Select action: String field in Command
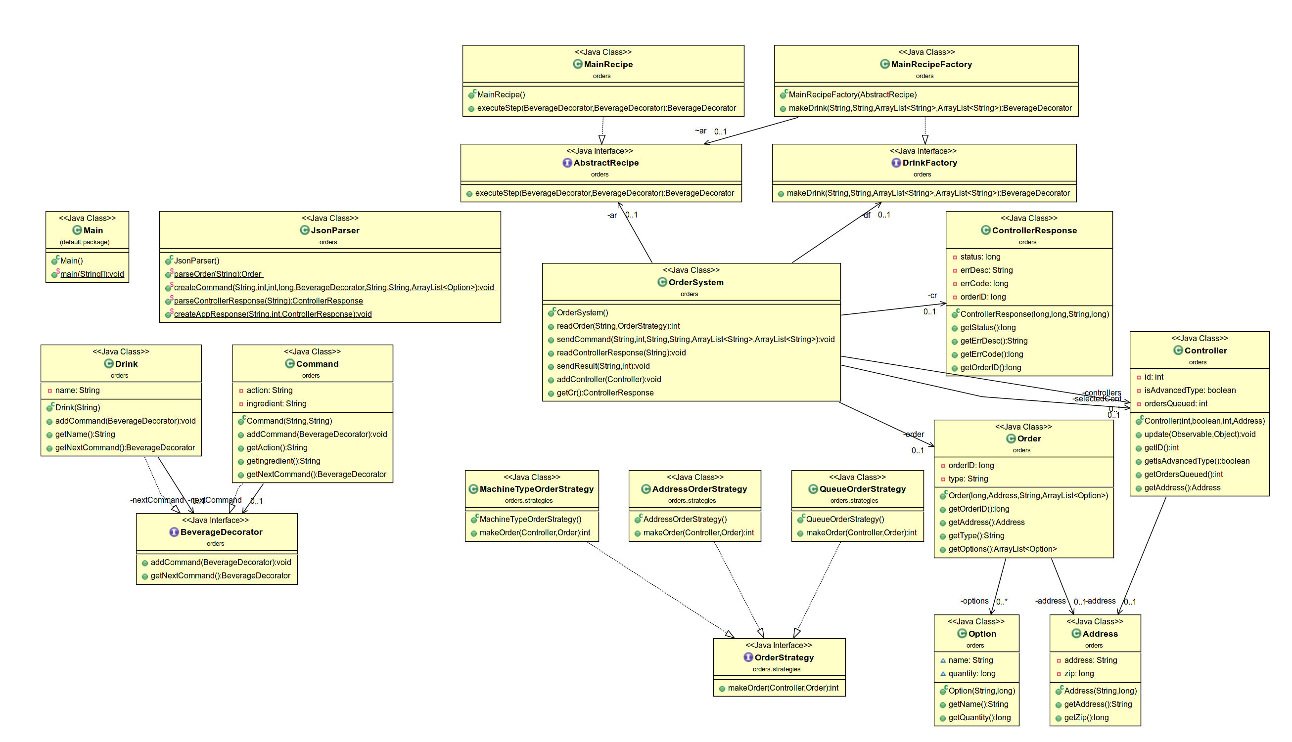 270,391
